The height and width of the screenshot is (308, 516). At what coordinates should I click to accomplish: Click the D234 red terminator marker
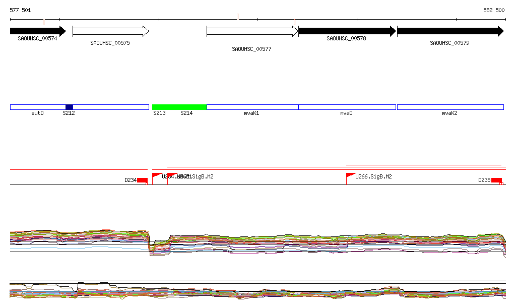point(142,180)
